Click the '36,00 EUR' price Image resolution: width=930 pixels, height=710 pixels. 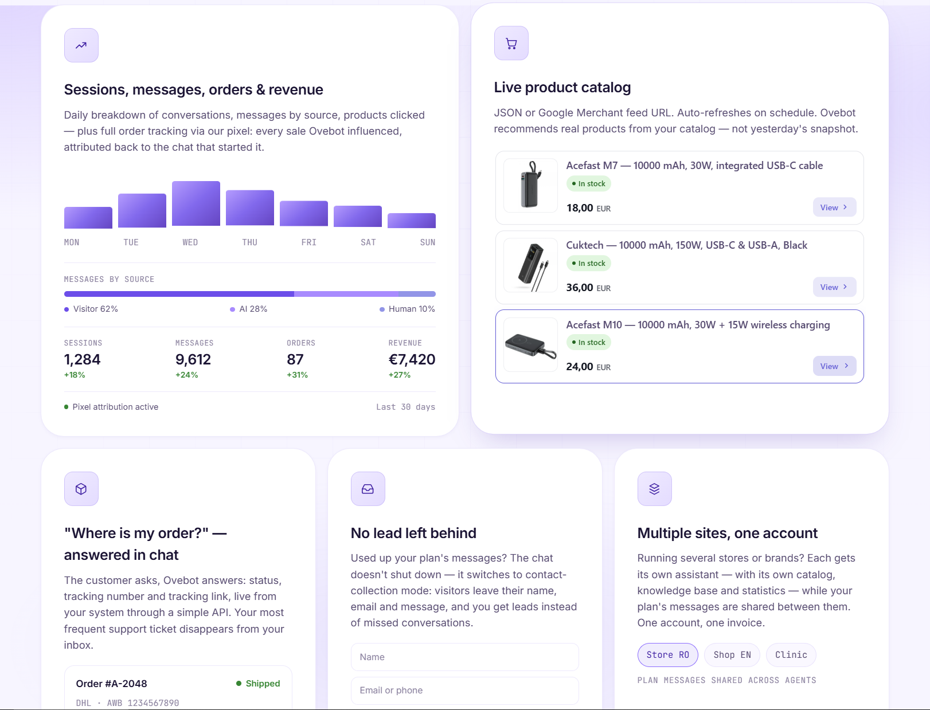point(589,288)
